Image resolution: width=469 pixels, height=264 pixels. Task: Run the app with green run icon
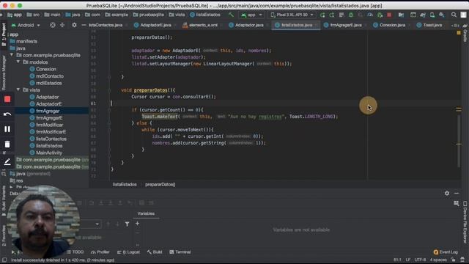(x=322, y=15)
